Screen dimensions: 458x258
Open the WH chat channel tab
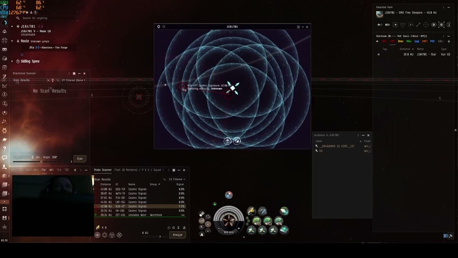pos(52,170)
